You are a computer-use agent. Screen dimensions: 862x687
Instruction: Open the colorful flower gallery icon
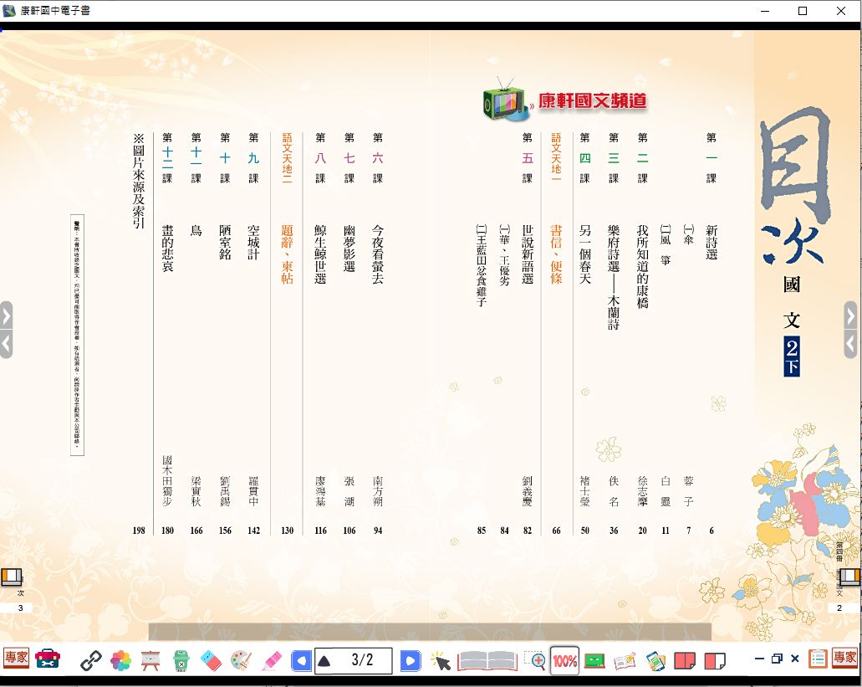[x=120, y=661]
